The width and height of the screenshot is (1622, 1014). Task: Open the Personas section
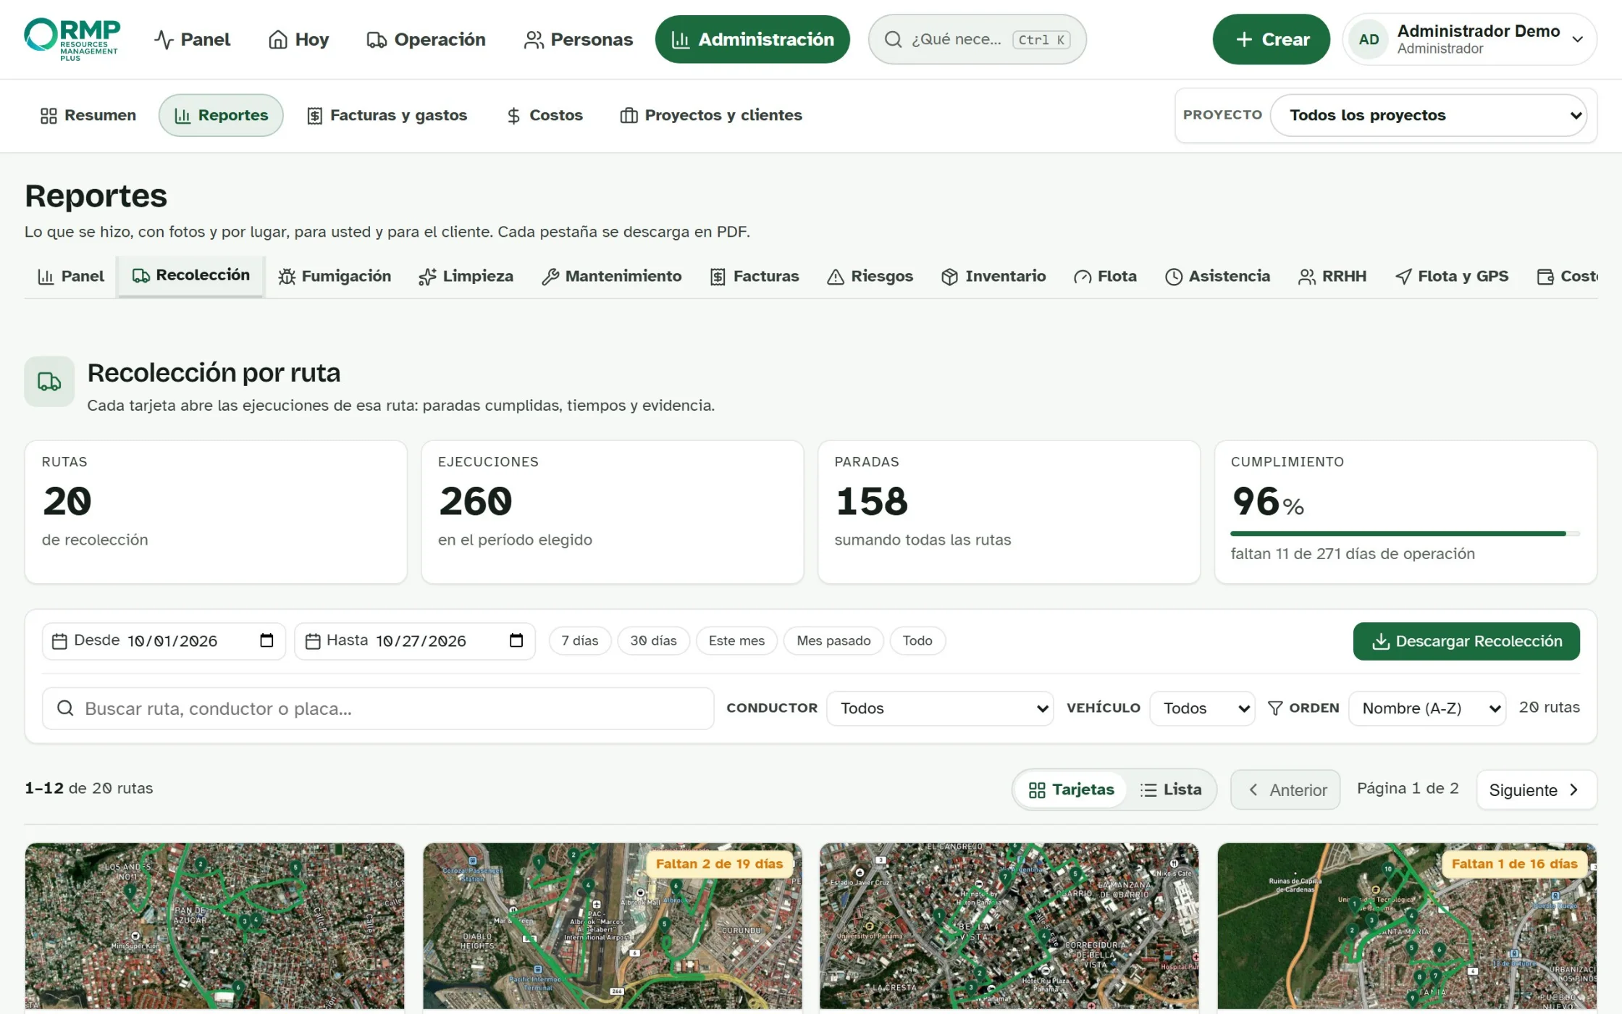[x=578, y=39]
